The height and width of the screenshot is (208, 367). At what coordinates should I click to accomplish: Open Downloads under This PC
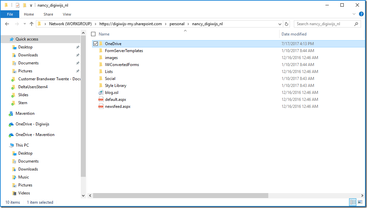tap(28, 169)
